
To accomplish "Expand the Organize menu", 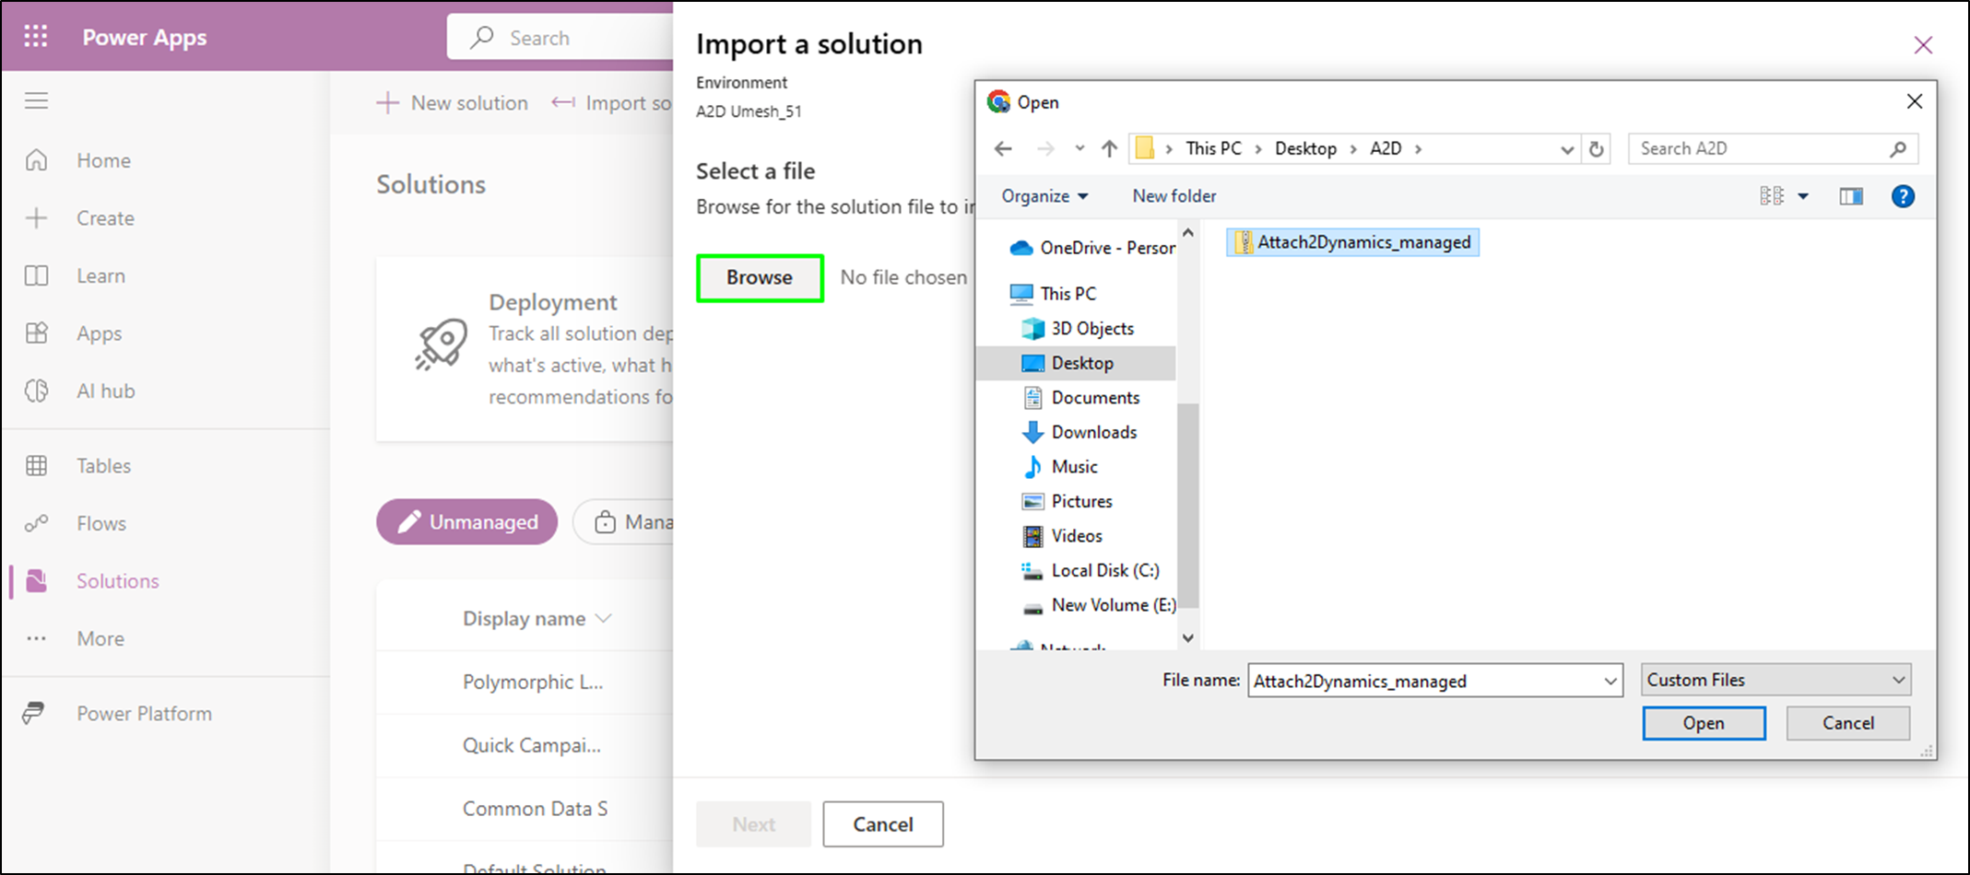I will (1043, 195).
